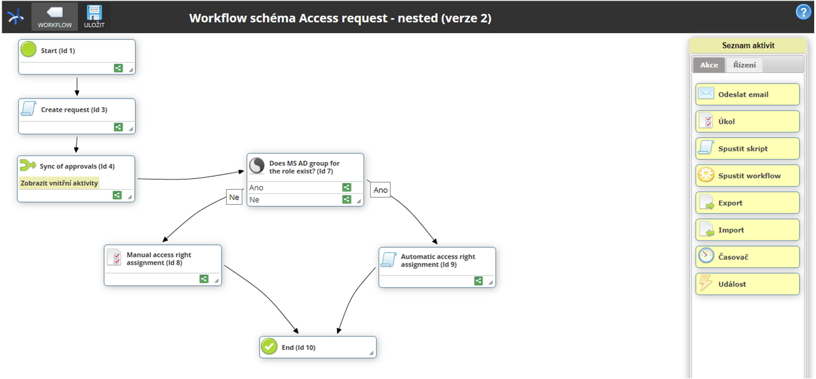
Task: Switch to the Řízení tab
Action: coord(744,65)
